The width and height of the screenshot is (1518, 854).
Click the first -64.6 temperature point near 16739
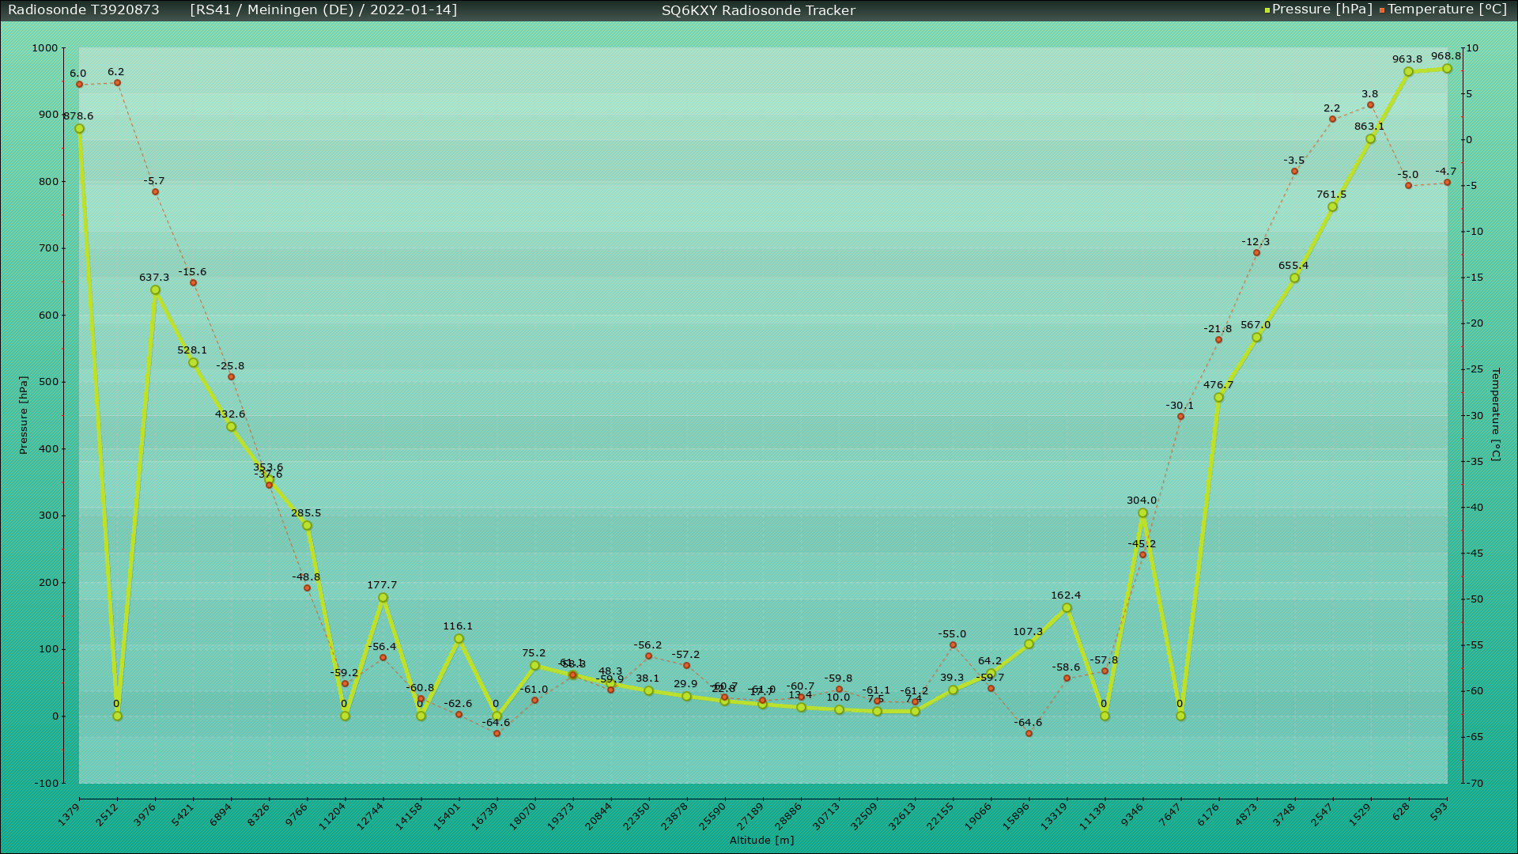point(497,734)
